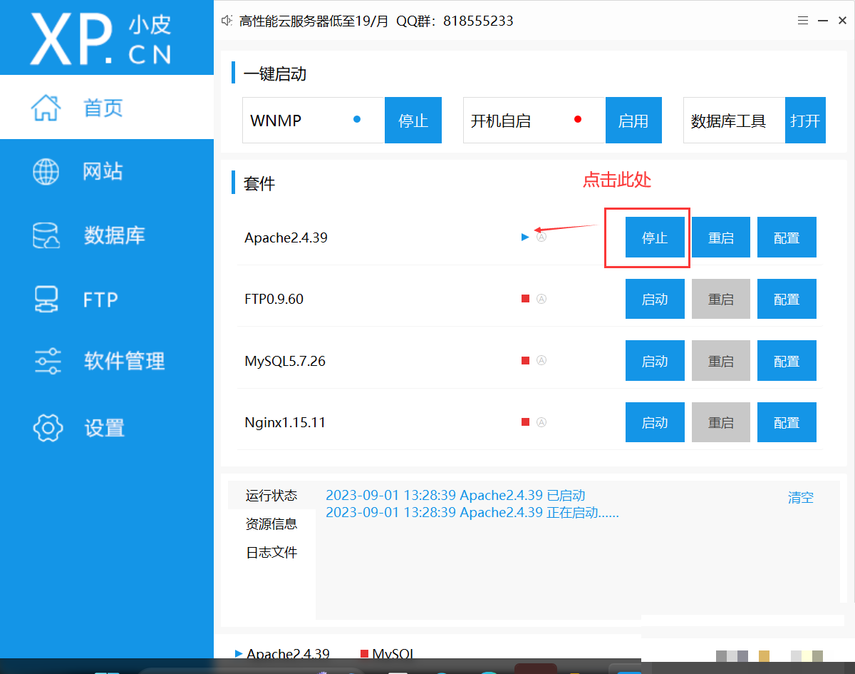Stop WNMP with the 停止 button
Viewport: 855px width, 674px height.
[413, 121]
